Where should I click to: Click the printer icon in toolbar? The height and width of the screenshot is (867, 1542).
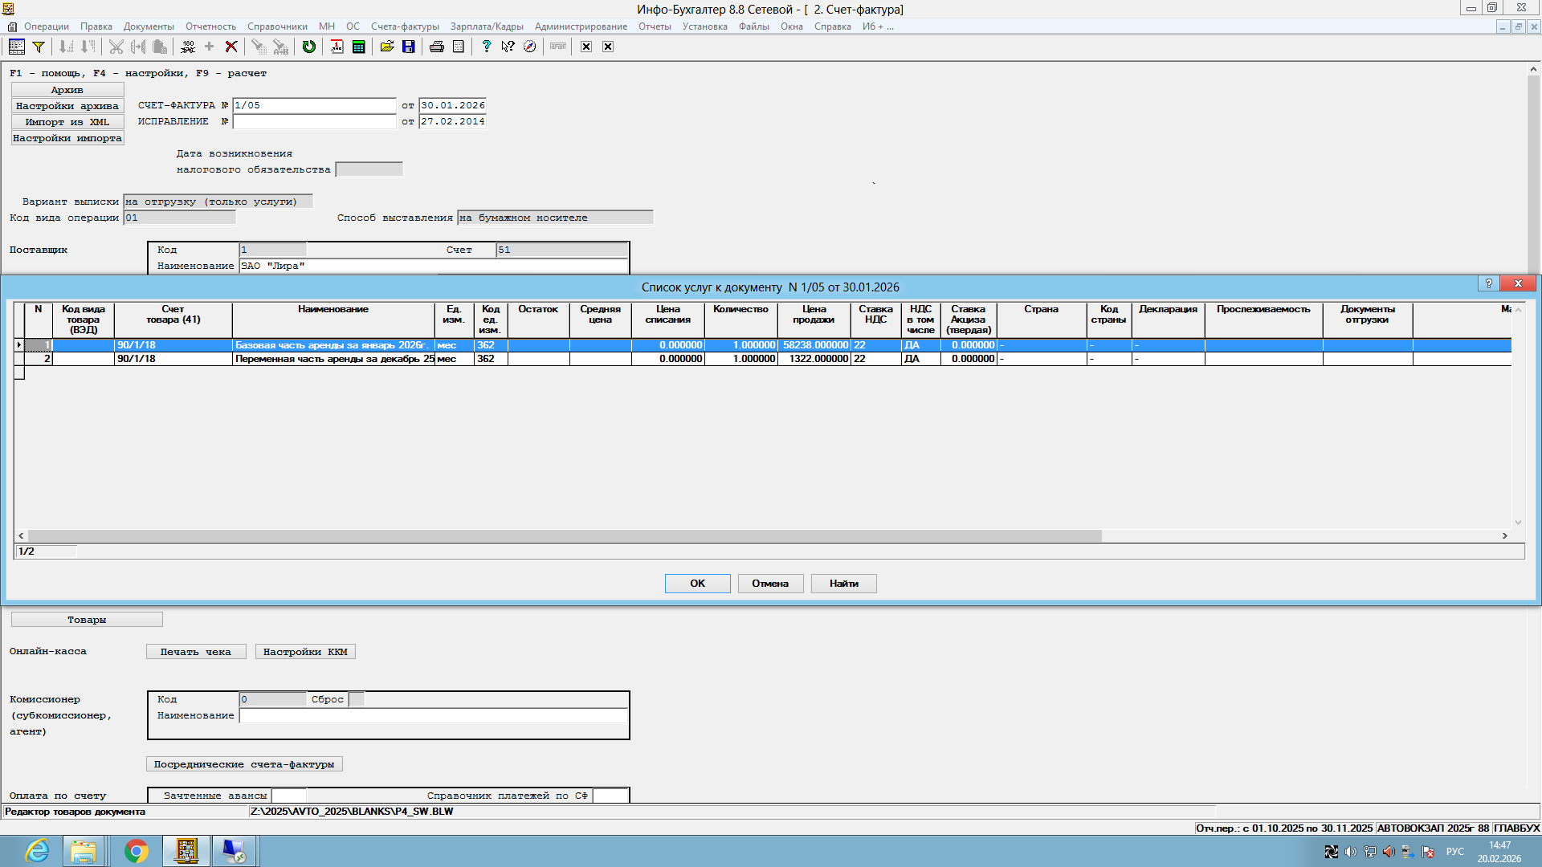(x=436, y=47)
